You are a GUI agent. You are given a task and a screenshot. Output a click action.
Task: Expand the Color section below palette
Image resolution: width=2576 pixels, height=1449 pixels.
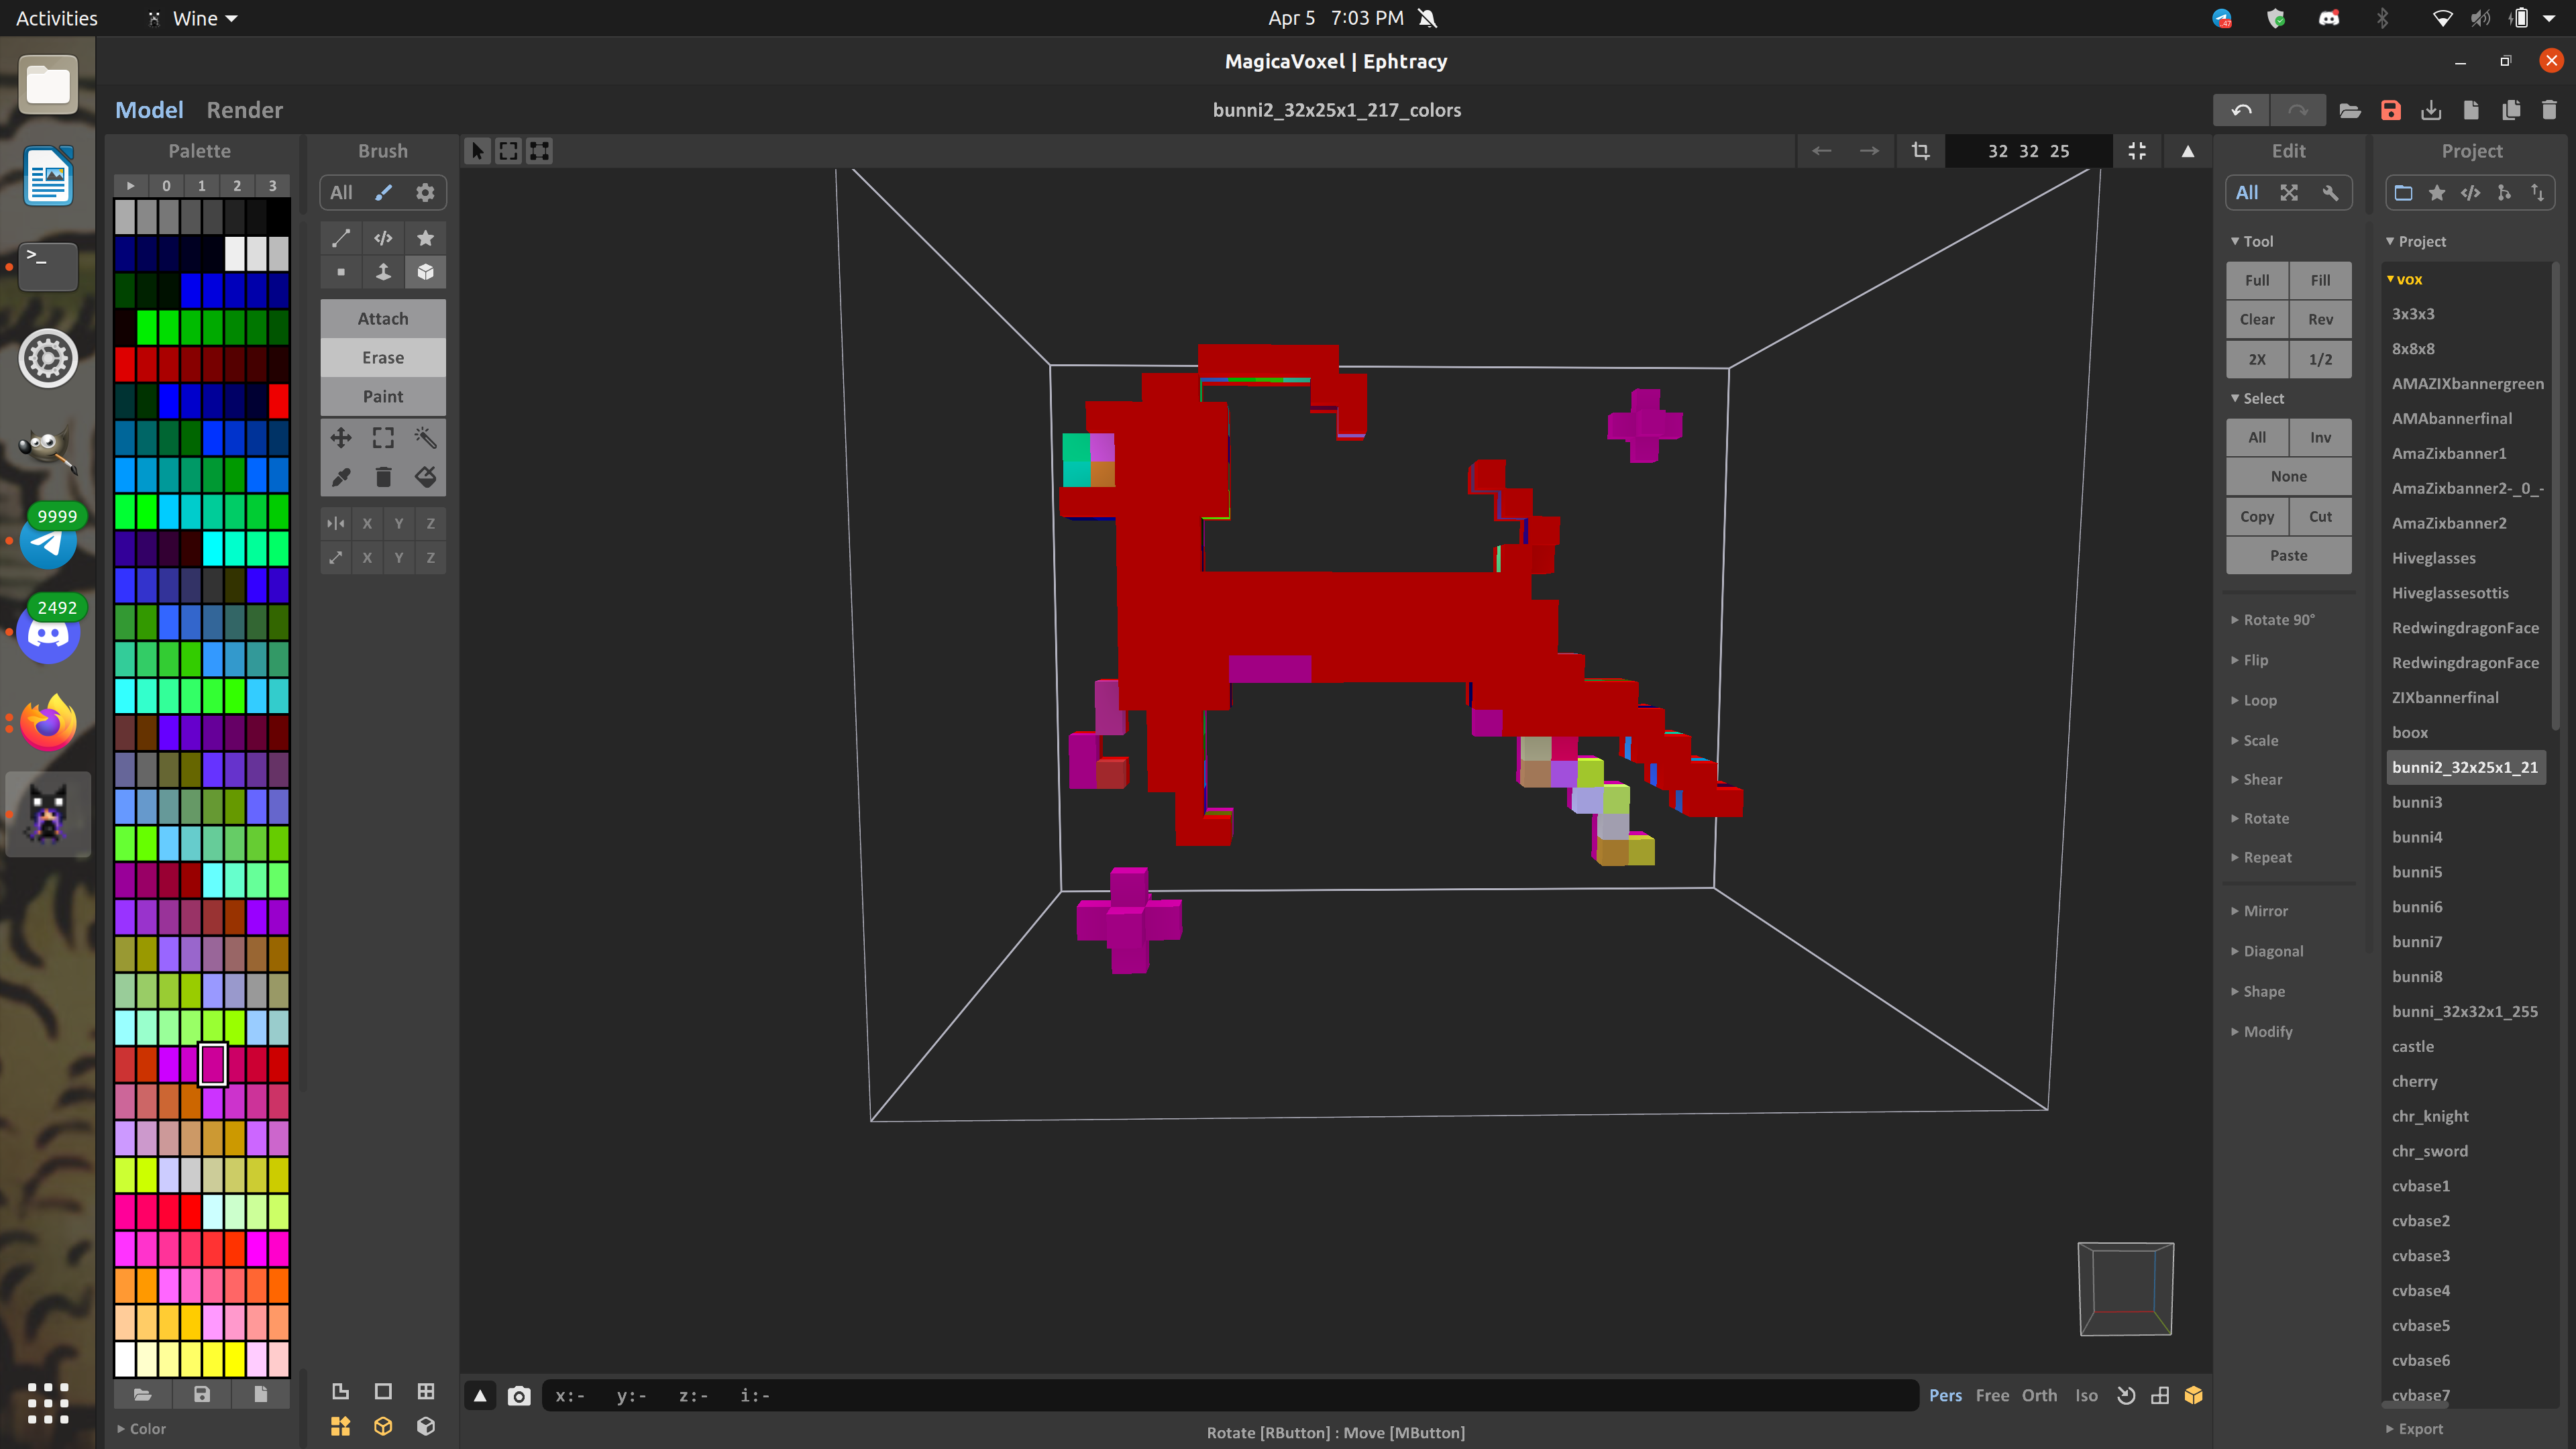(141, 1429)
